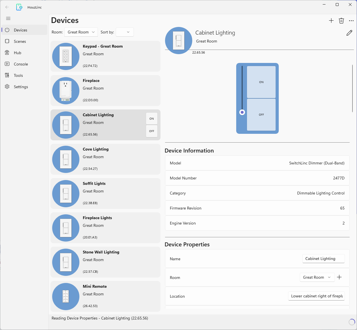The width and height of the screenshot is (357, 330).
Task: Select the Fireplace outlet device thumbnail
Action: click(66, 91)
